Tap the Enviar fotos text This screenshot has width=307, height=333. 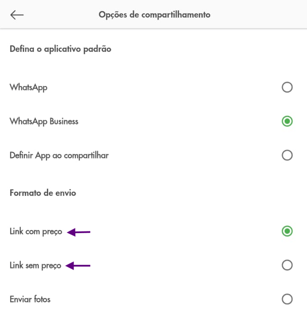coord(30,299)
